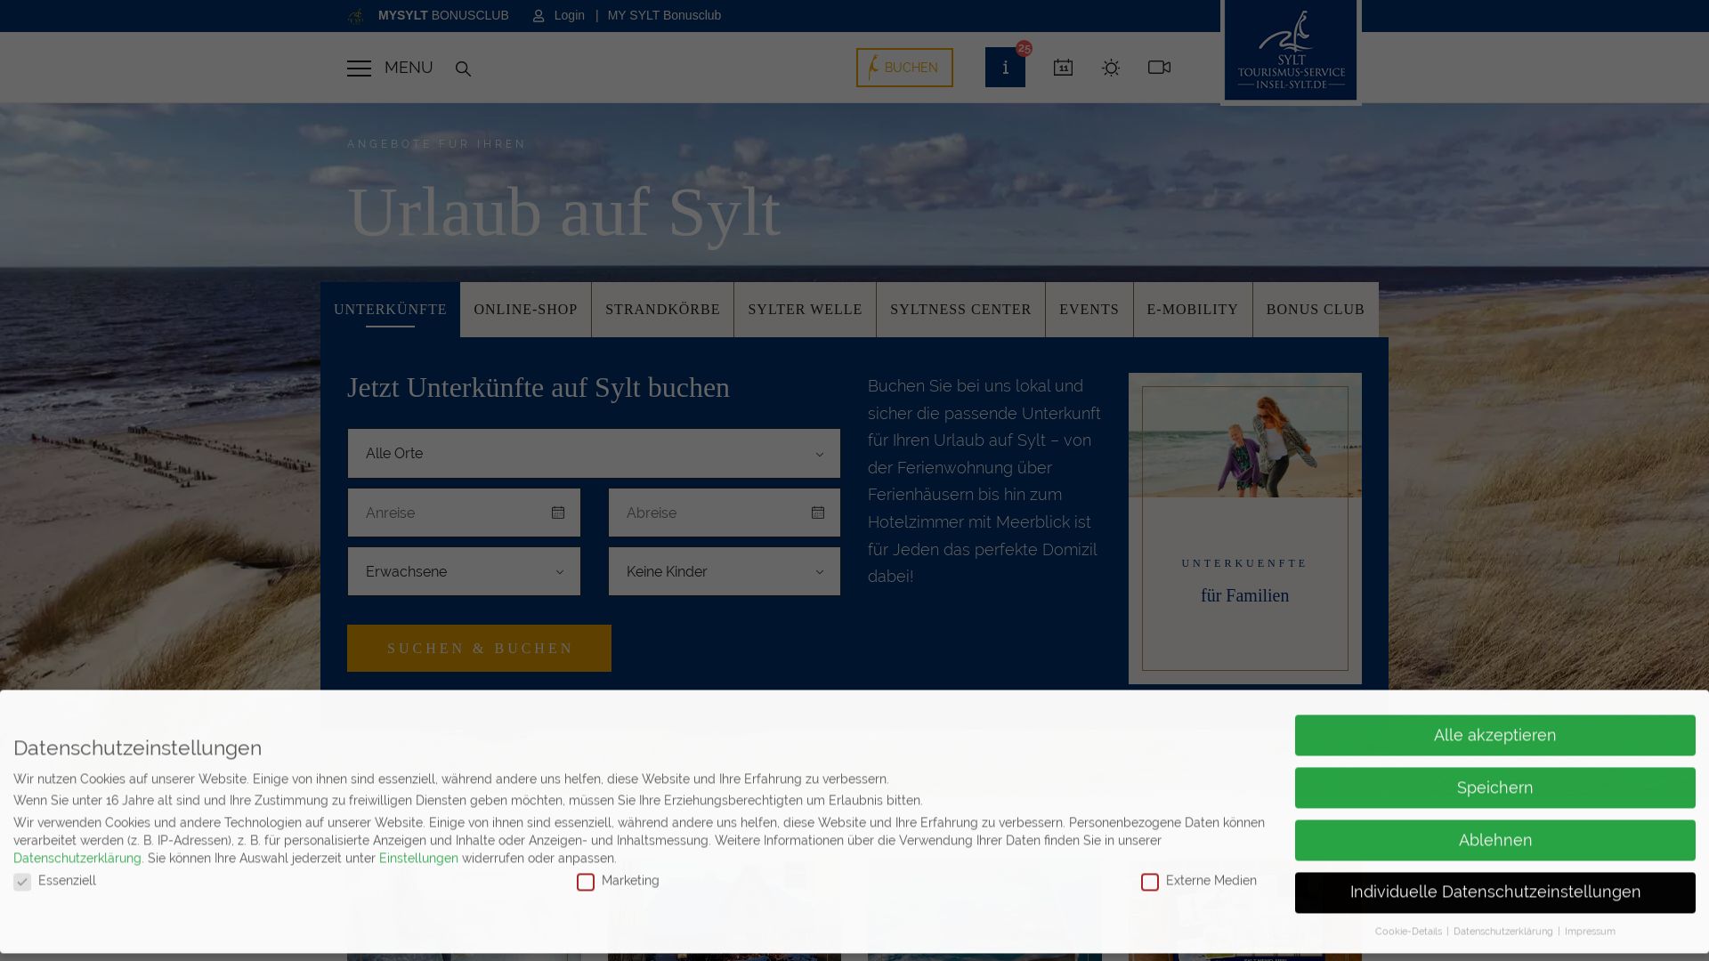The width and height of the screenshot is (1709, 961).
Task: Click the Ablehnen cookie button
Action: point(1495,841)
